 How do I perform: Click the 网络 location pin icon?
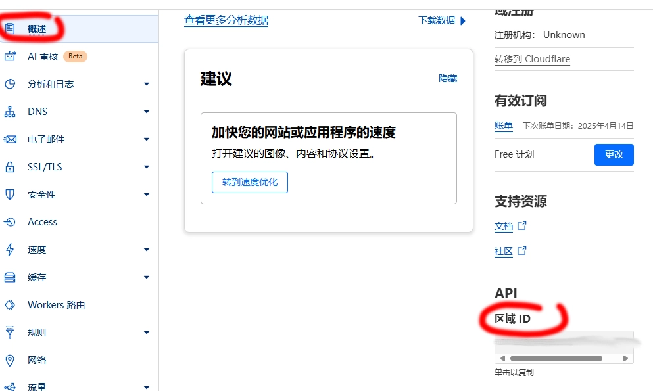tap(10, 360)
